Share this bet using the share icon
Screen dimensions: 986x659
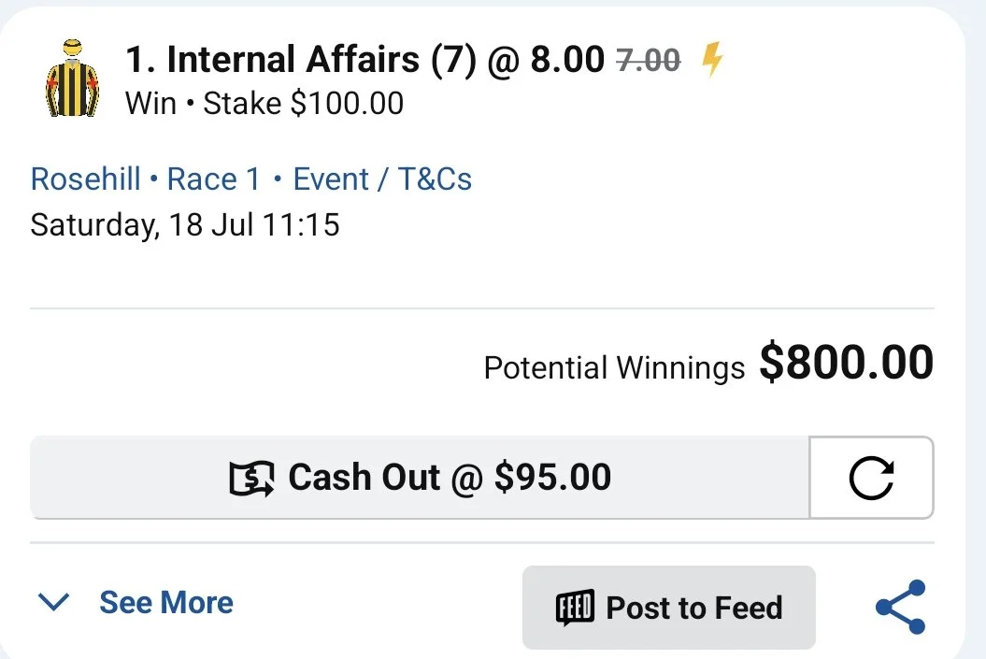click(900, 607)
